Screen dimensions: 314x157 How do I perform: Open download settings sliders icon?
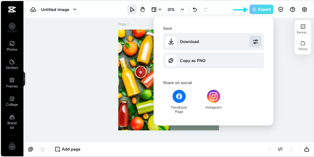click(255, 42)
